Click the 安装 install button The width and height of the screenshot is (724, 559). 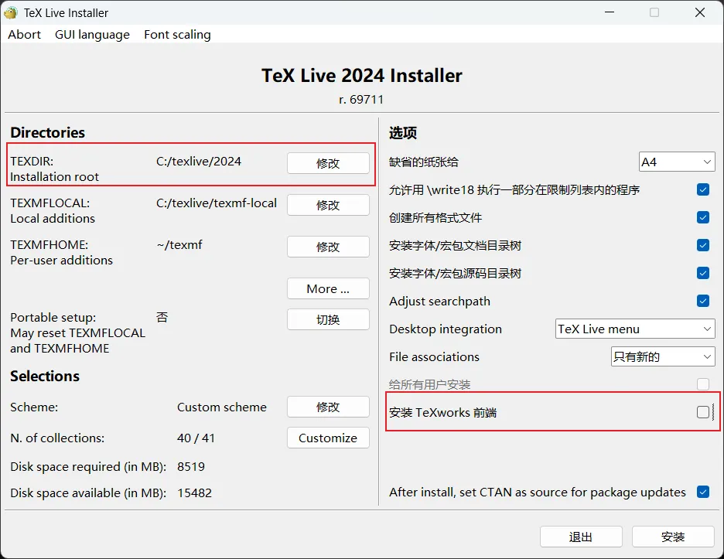[673, 537]
